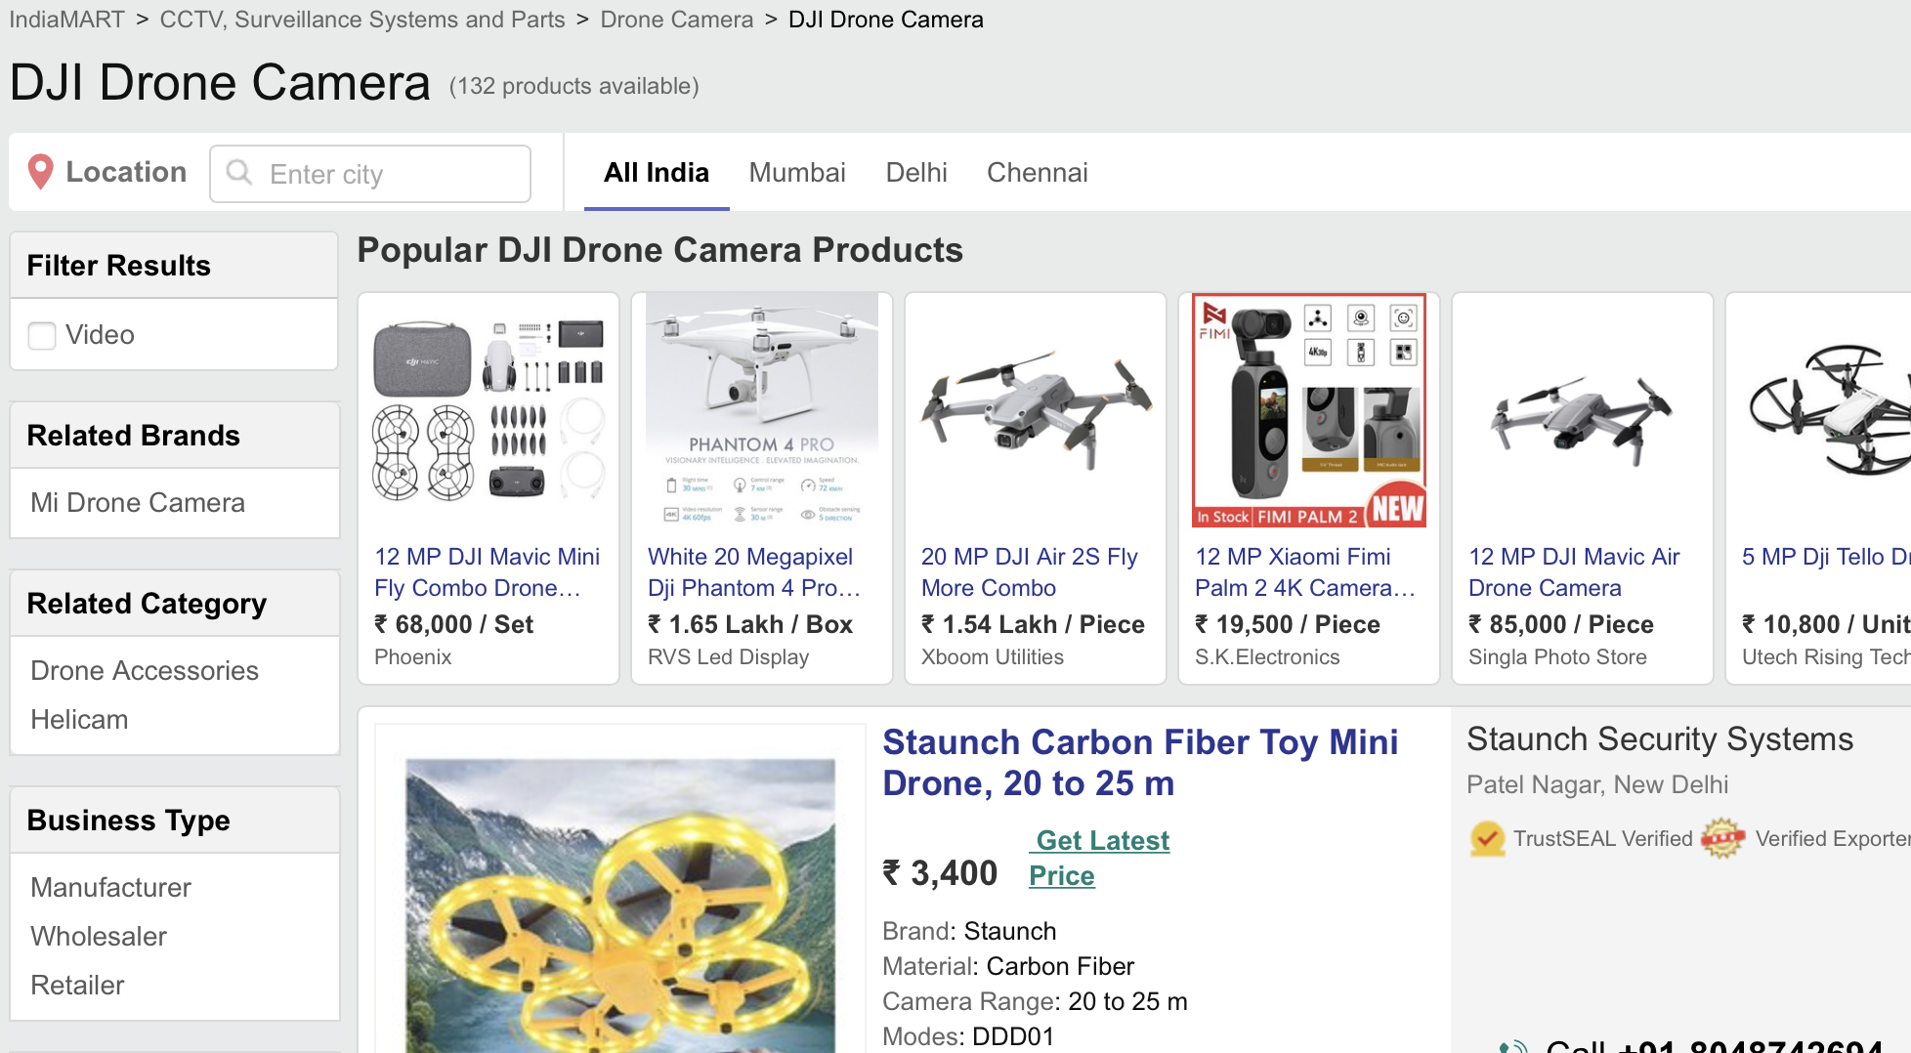This screenshot has width=1911, height=1053.
Task: Open Staunch Carbon Fiber Toy Mini Drone listing
Action: click(1140, 763)
